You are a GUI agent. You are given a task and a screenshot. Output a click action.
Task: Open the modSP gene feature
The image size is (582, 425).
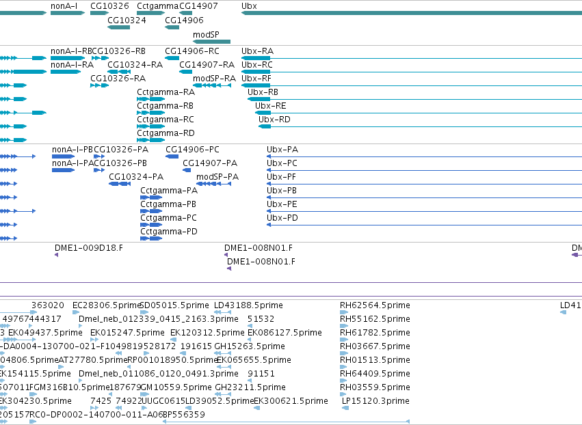(x=211, y=42)
